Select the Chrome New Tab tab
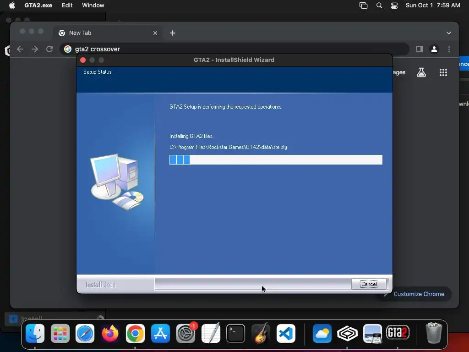This screenshot has width=469, height=352. click(x=108, y=33)
